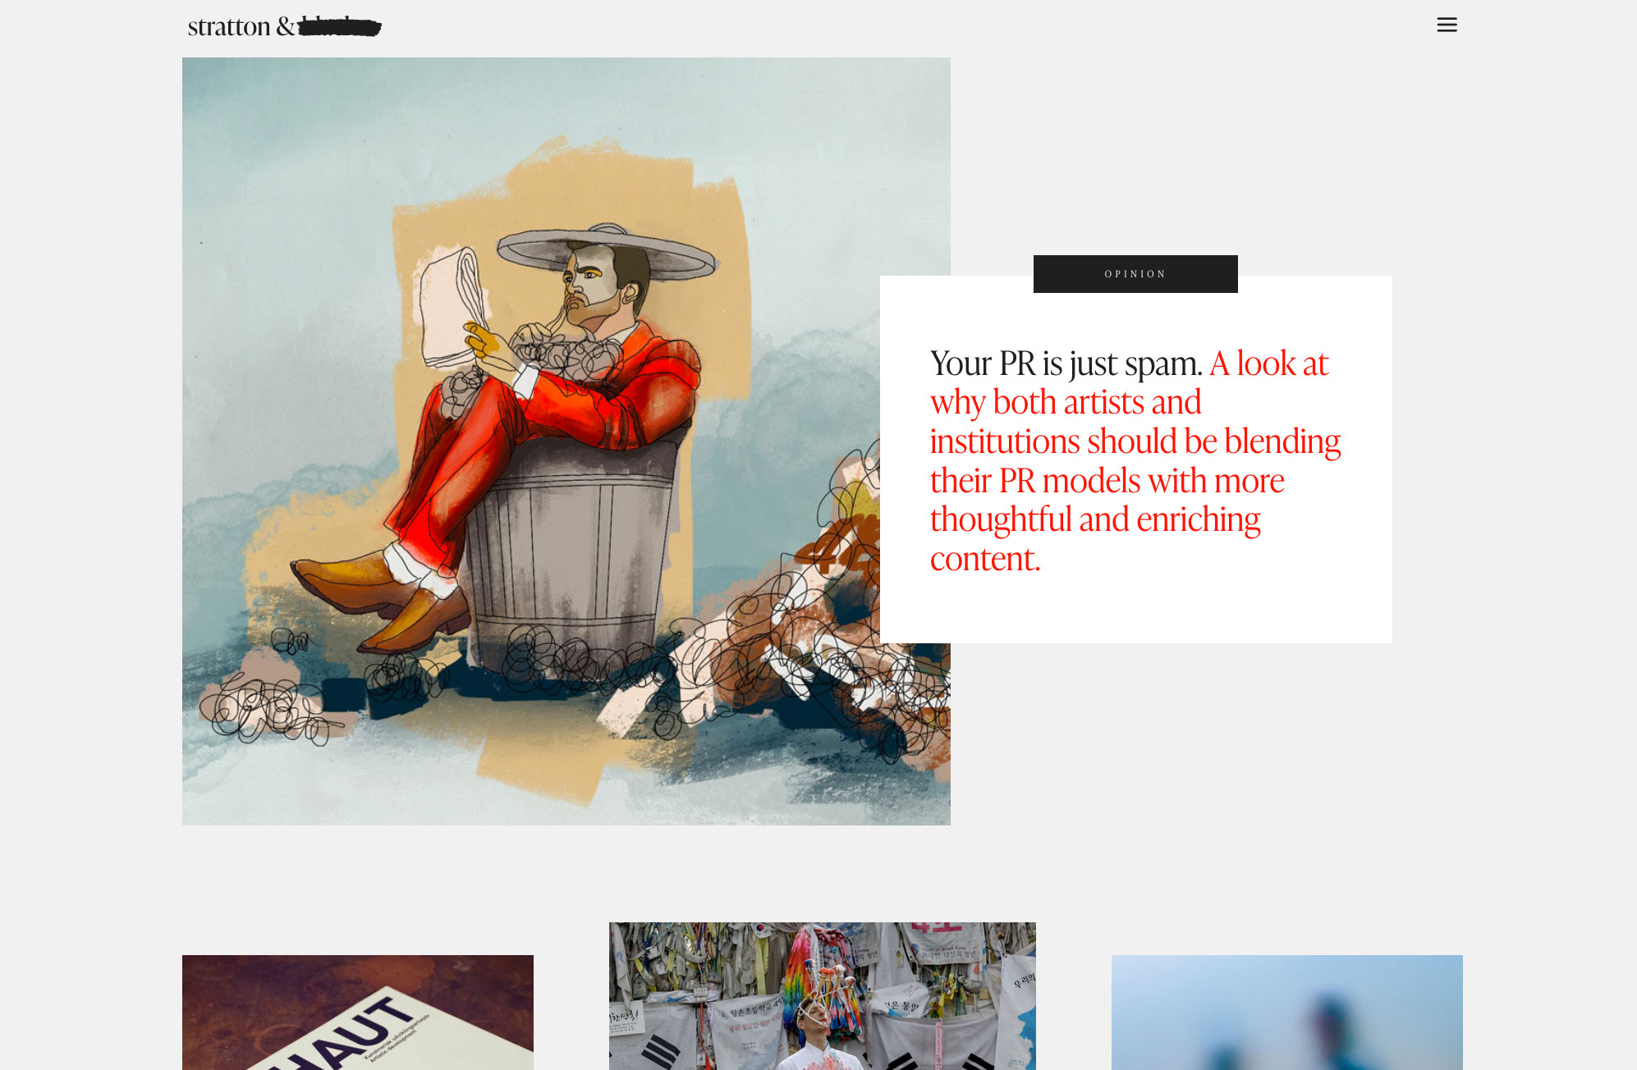Screen dimensions: 1637x1070
Task: Click the man's sombrero in the illustration
Action: [607, 250]
